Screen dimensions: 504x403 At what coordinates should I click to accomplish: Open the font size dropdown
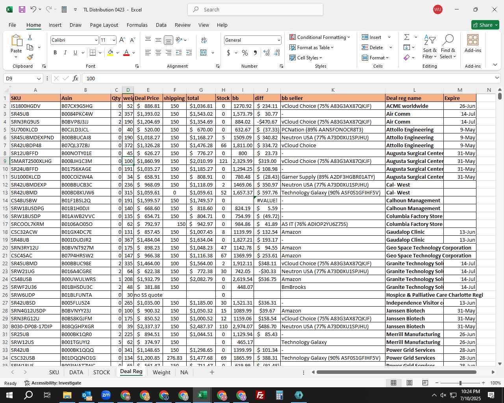point(114,40)
